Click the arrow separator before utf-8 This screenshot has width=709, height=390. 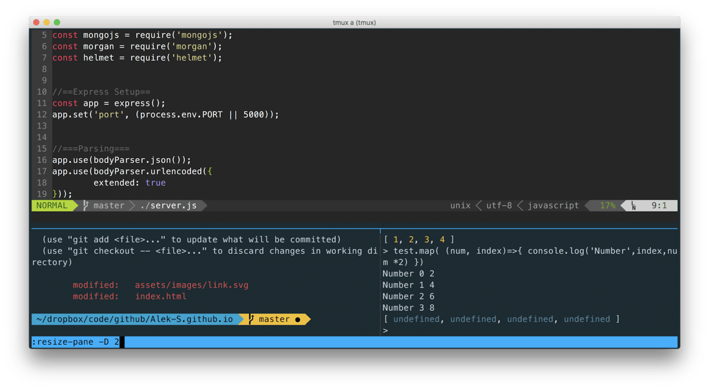click(x=479, y=206)
